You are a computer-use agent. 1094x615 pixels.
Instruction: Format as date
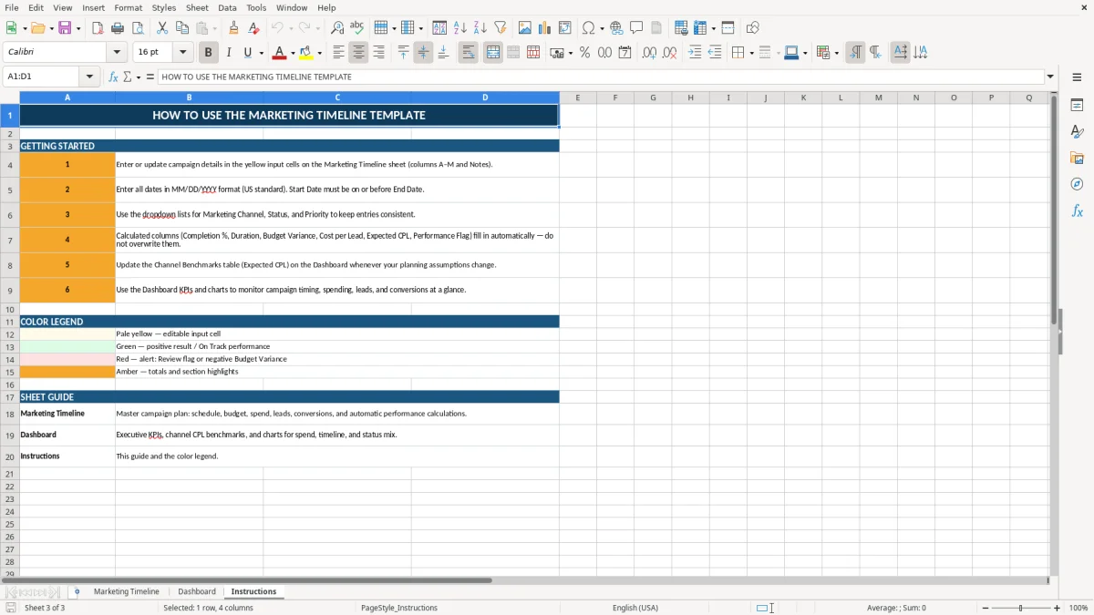click(624, 53)
